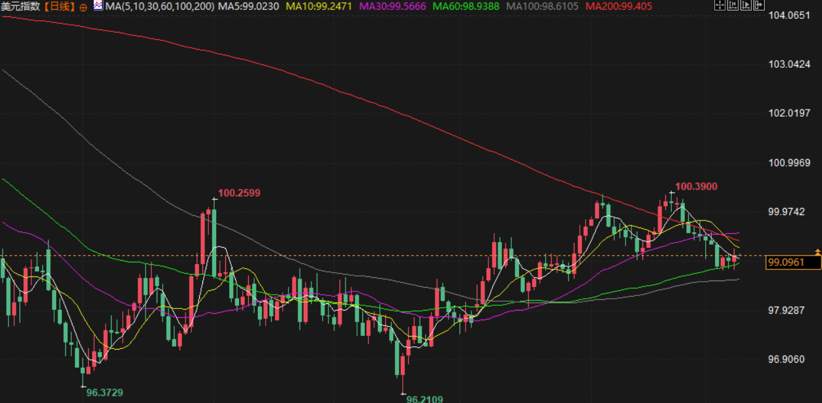Click the orange arrow marker above 99.0961

coord(817,252)
